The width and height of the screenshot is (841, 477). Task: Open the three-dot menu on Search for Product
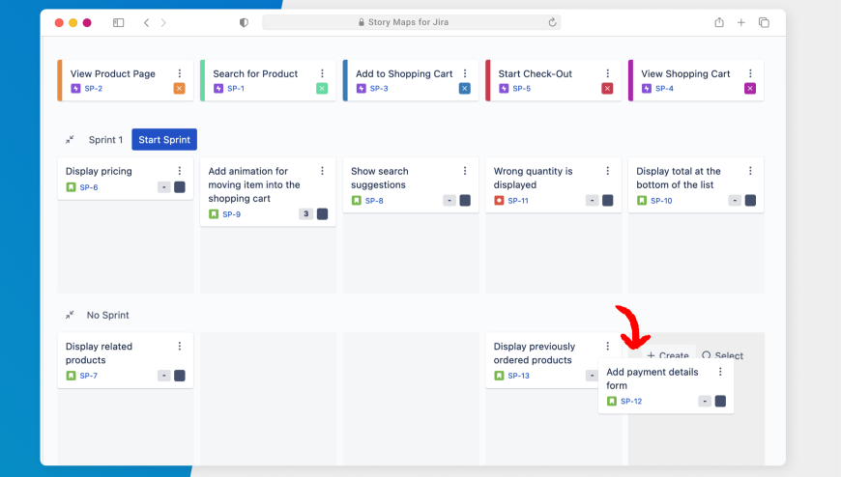(x=322, y=73)
